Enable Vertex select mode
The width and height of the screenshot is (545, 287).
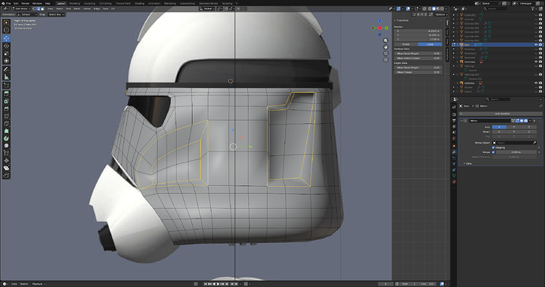tap(34, 9)
